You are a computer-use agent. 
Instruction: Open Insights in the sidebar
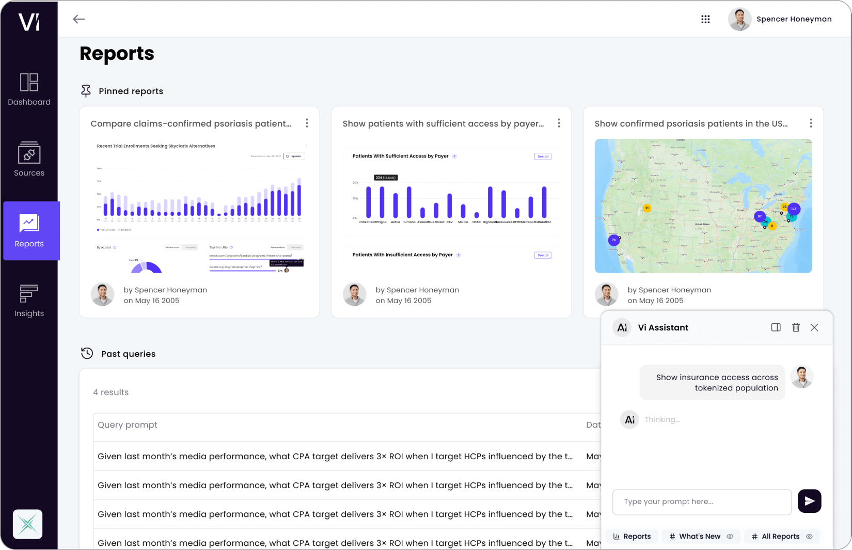pos(29,301)
